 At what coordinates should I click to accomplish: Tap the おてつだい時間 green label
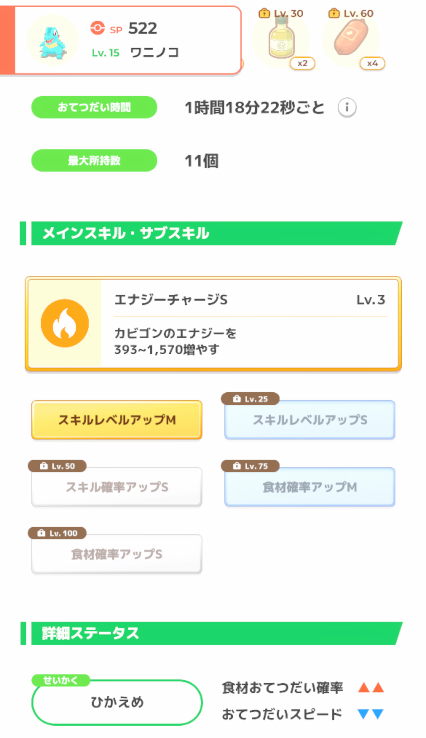point(94,107)
